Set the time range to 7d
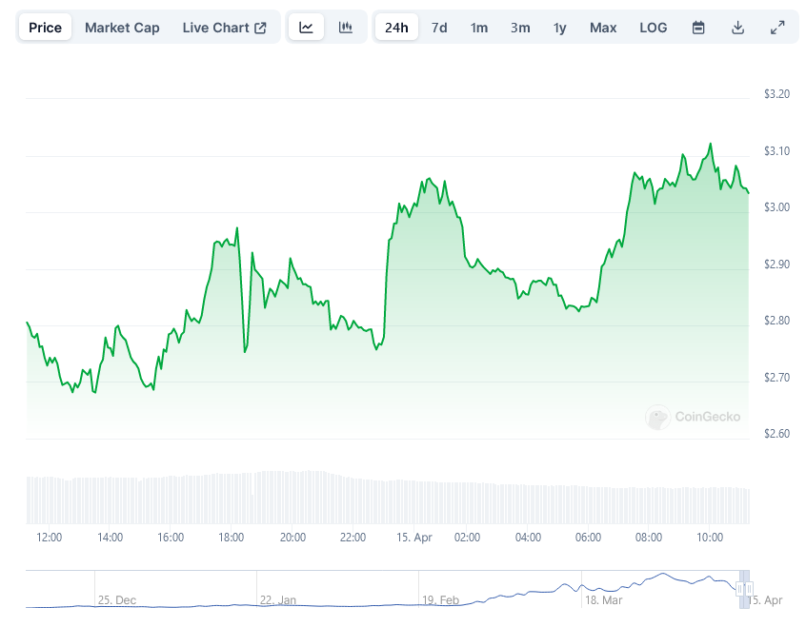 pos(439,28)
